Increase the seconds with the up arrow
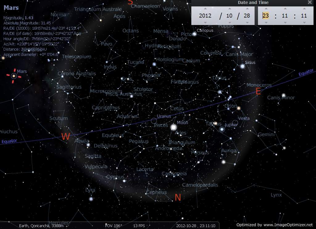The image size is (316, 229). click(x=304, y=9)
